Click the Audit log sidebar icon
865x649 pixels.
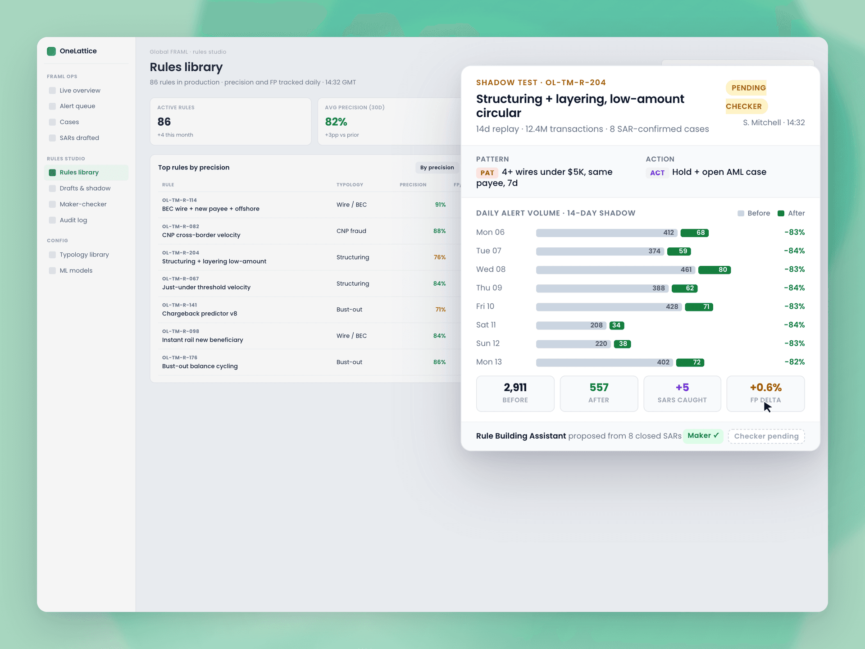pos(52,220)
